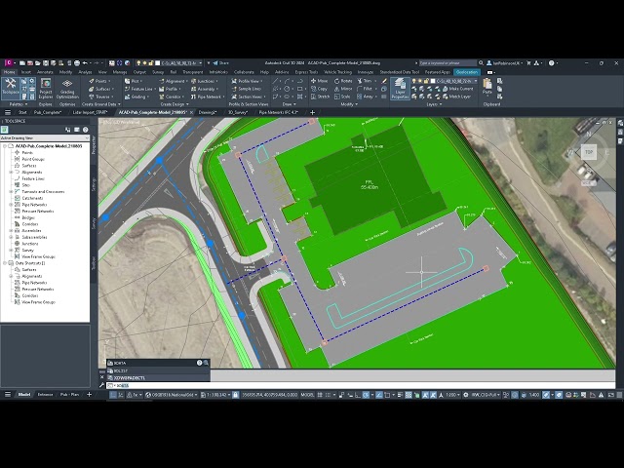Click the Autodesk App Store cart icon

[528, 62]
